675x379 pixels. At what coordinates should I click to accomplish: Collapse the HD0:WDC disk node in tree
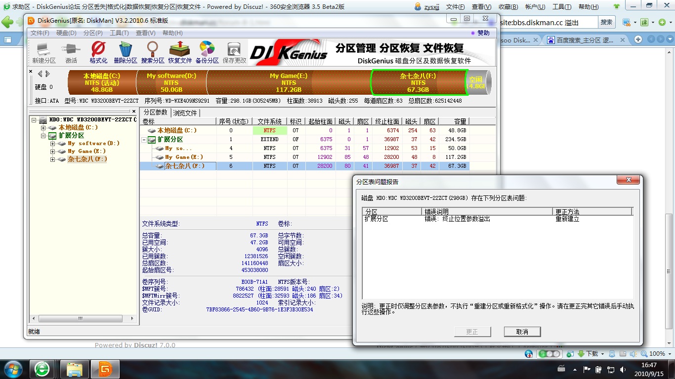point(34,119)
